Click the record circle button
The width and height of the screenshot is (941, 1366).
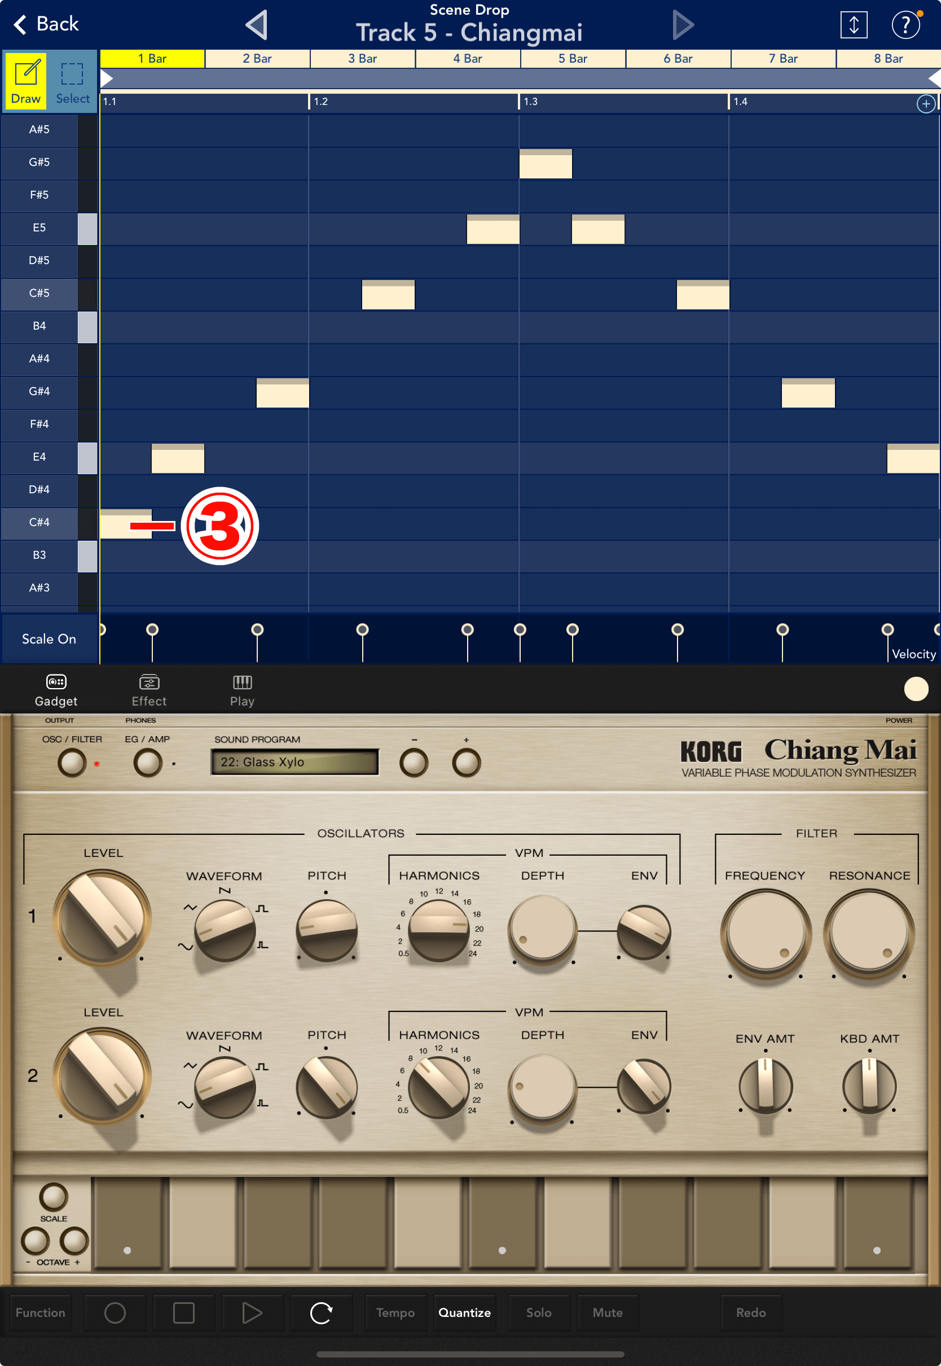click(x=115, y=1313)
